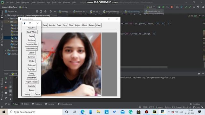The height and width of the screenshot is (115, 205).
Task: Click the Run panel settings gear
Action: click(199, 74)
